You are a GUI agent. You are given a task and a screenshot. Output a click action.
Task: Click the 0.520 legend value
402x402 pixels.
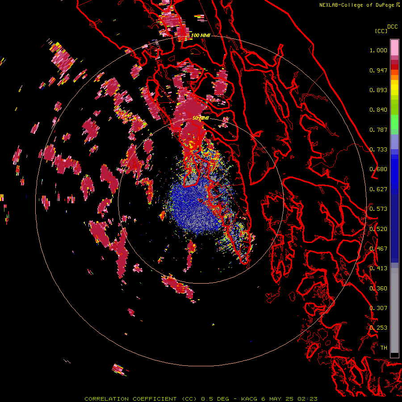378,229
